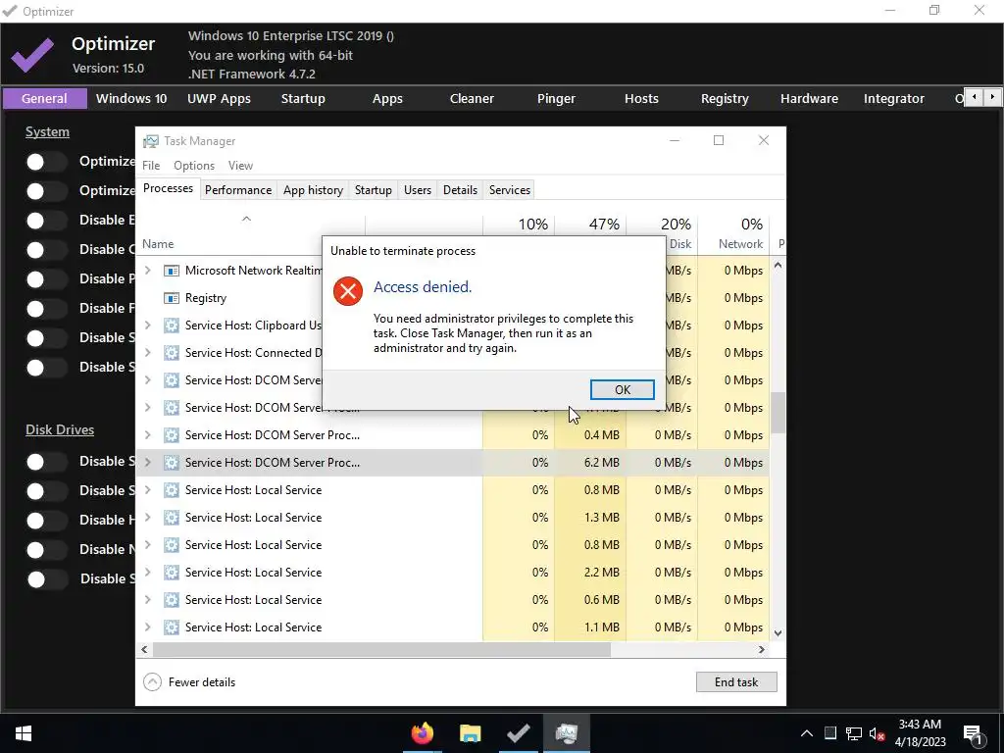Open the Options menu in Task Manager
The image size is (1004, 753).
coord(194,165)
